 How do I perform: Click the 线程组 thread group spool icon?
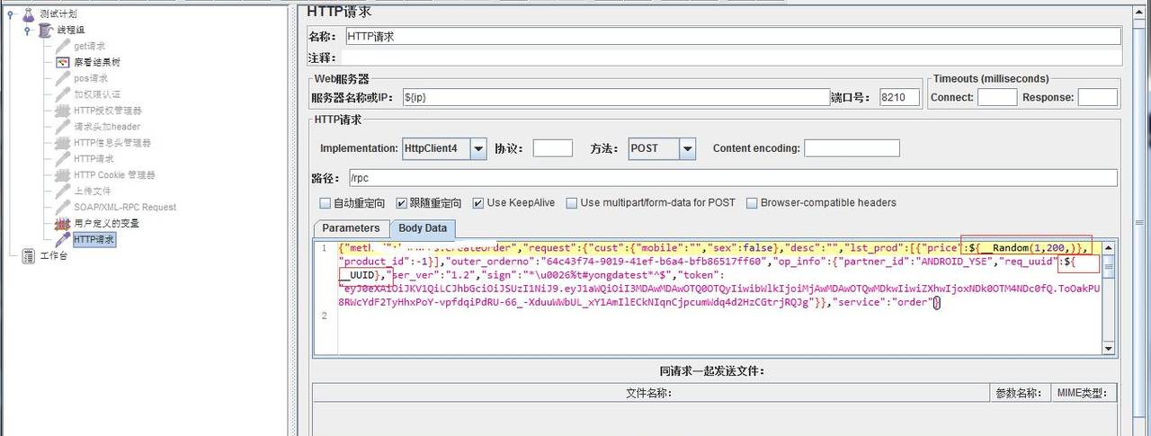pos(46,31)
